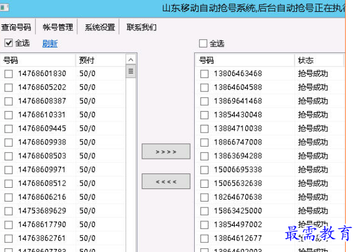Open the 查询号码 tab

tap(16, 27)
